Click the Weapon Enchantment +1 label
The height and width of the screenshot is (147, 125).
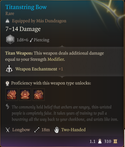tap(39, 69)
